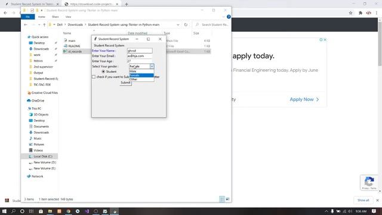Screen dimensions: 382x215
Task: Open the Mdocs folder in sidebar
Action: pyautogui.click(x=38, y=61)
